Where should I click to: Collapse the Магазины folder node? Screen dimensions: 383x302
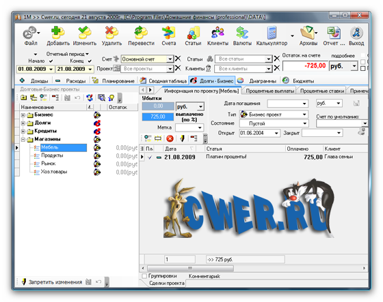click(x=23, y=140)
